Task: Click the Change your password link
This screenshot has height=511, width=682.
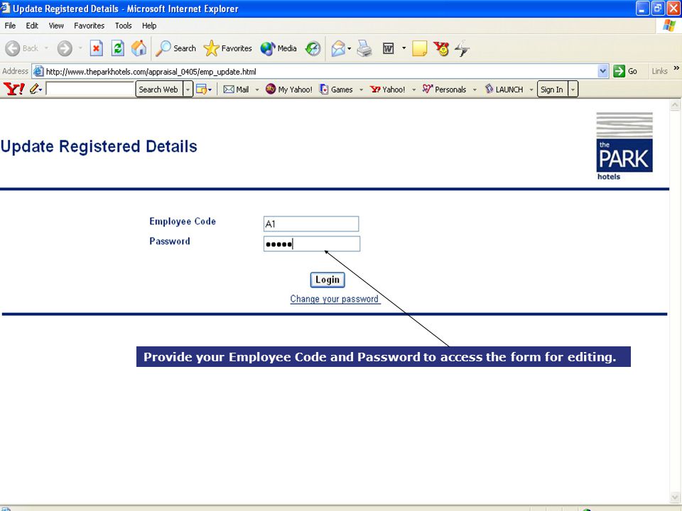Action: pos(335,299)
